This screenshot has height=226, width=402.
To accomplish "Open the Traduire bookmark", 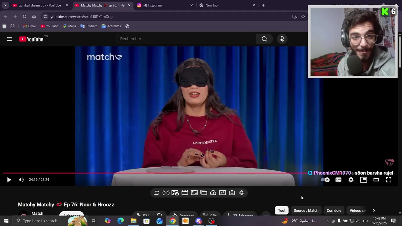I will click(x=89, y=26).
